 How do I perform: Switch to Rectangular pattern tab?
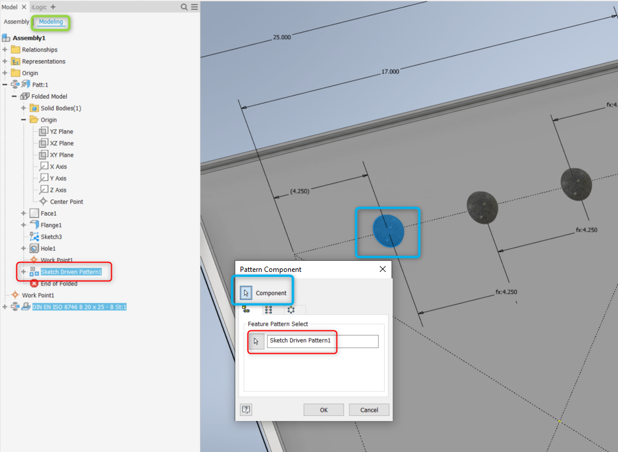(269, 309)
